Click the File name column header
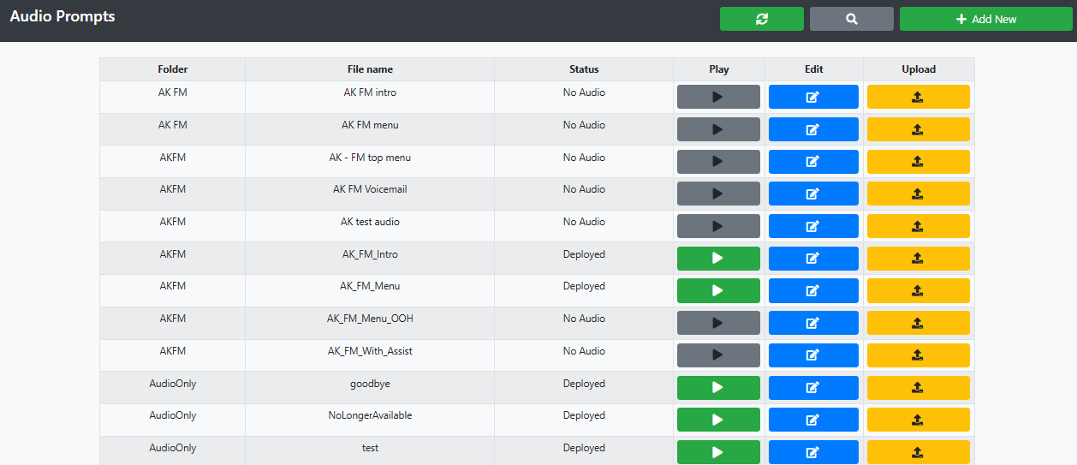The image size is (1077, 465). tap(370, 69)
